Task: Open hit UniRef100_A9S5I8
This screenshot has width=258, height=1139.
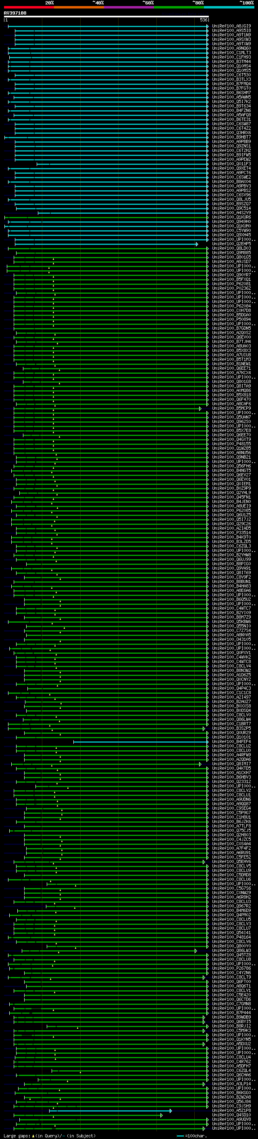Action: point(231,31)
